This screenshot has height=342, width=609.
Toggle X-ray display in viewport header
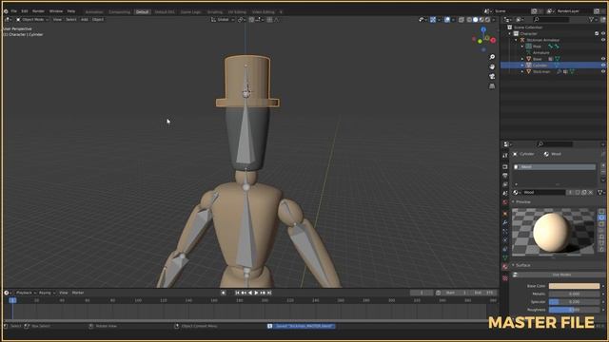click(x=462, y=19)
